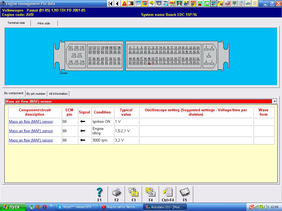
Task: Expand the Mass air flow sensor dropdown
Action: pyautogui.click(x=275, y=101)
